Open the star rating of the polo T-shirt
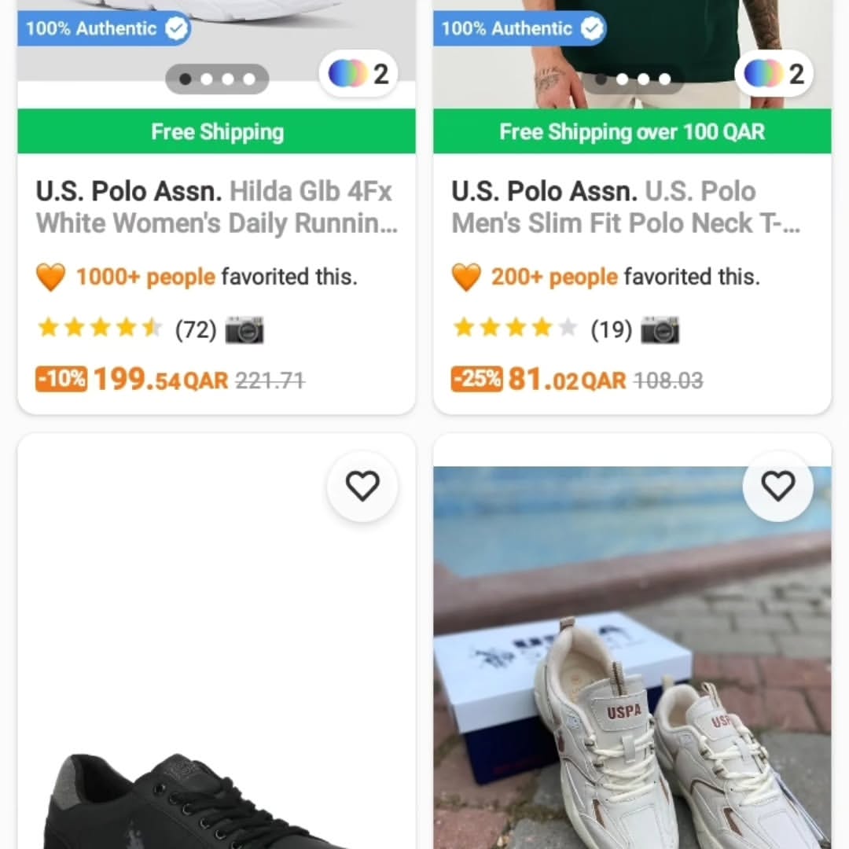This screenshot has height=849, width=849. pos(515,328)
